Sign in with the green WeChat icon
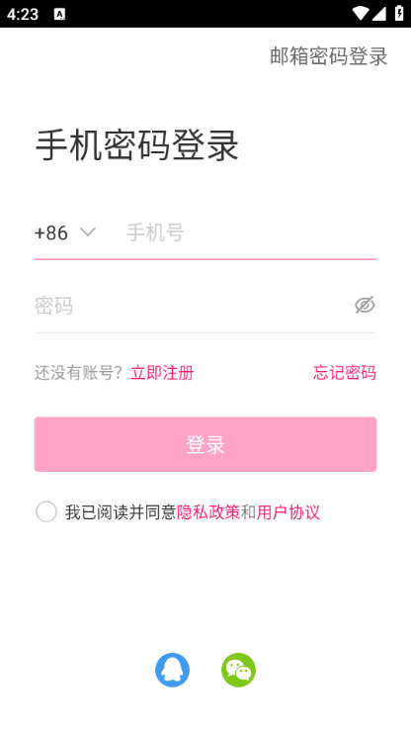This screenshot has width=411, height=733. point(239,670)
